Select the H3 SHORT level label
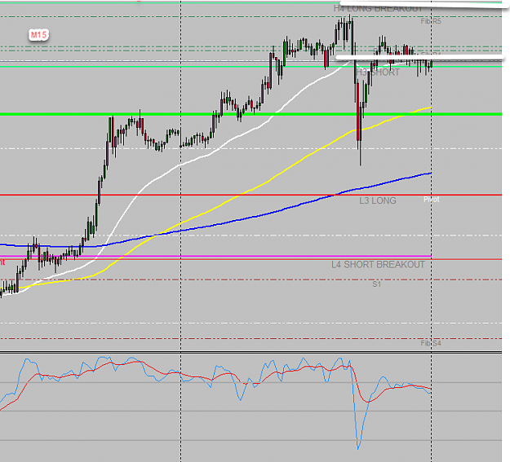The image size is (510, 462). coord(378,73)
